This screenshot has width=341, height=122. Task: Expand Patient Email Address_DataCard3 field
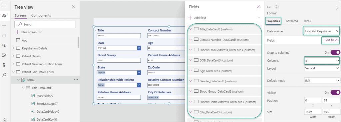(x=191, y=50)
